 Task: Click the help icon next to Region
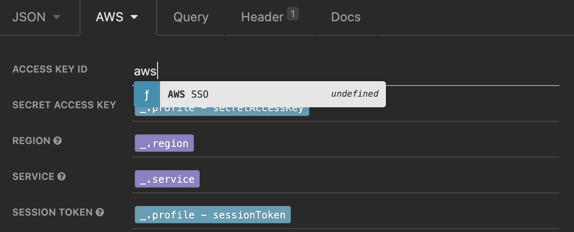pyautogui.click(x=58, y=141)
